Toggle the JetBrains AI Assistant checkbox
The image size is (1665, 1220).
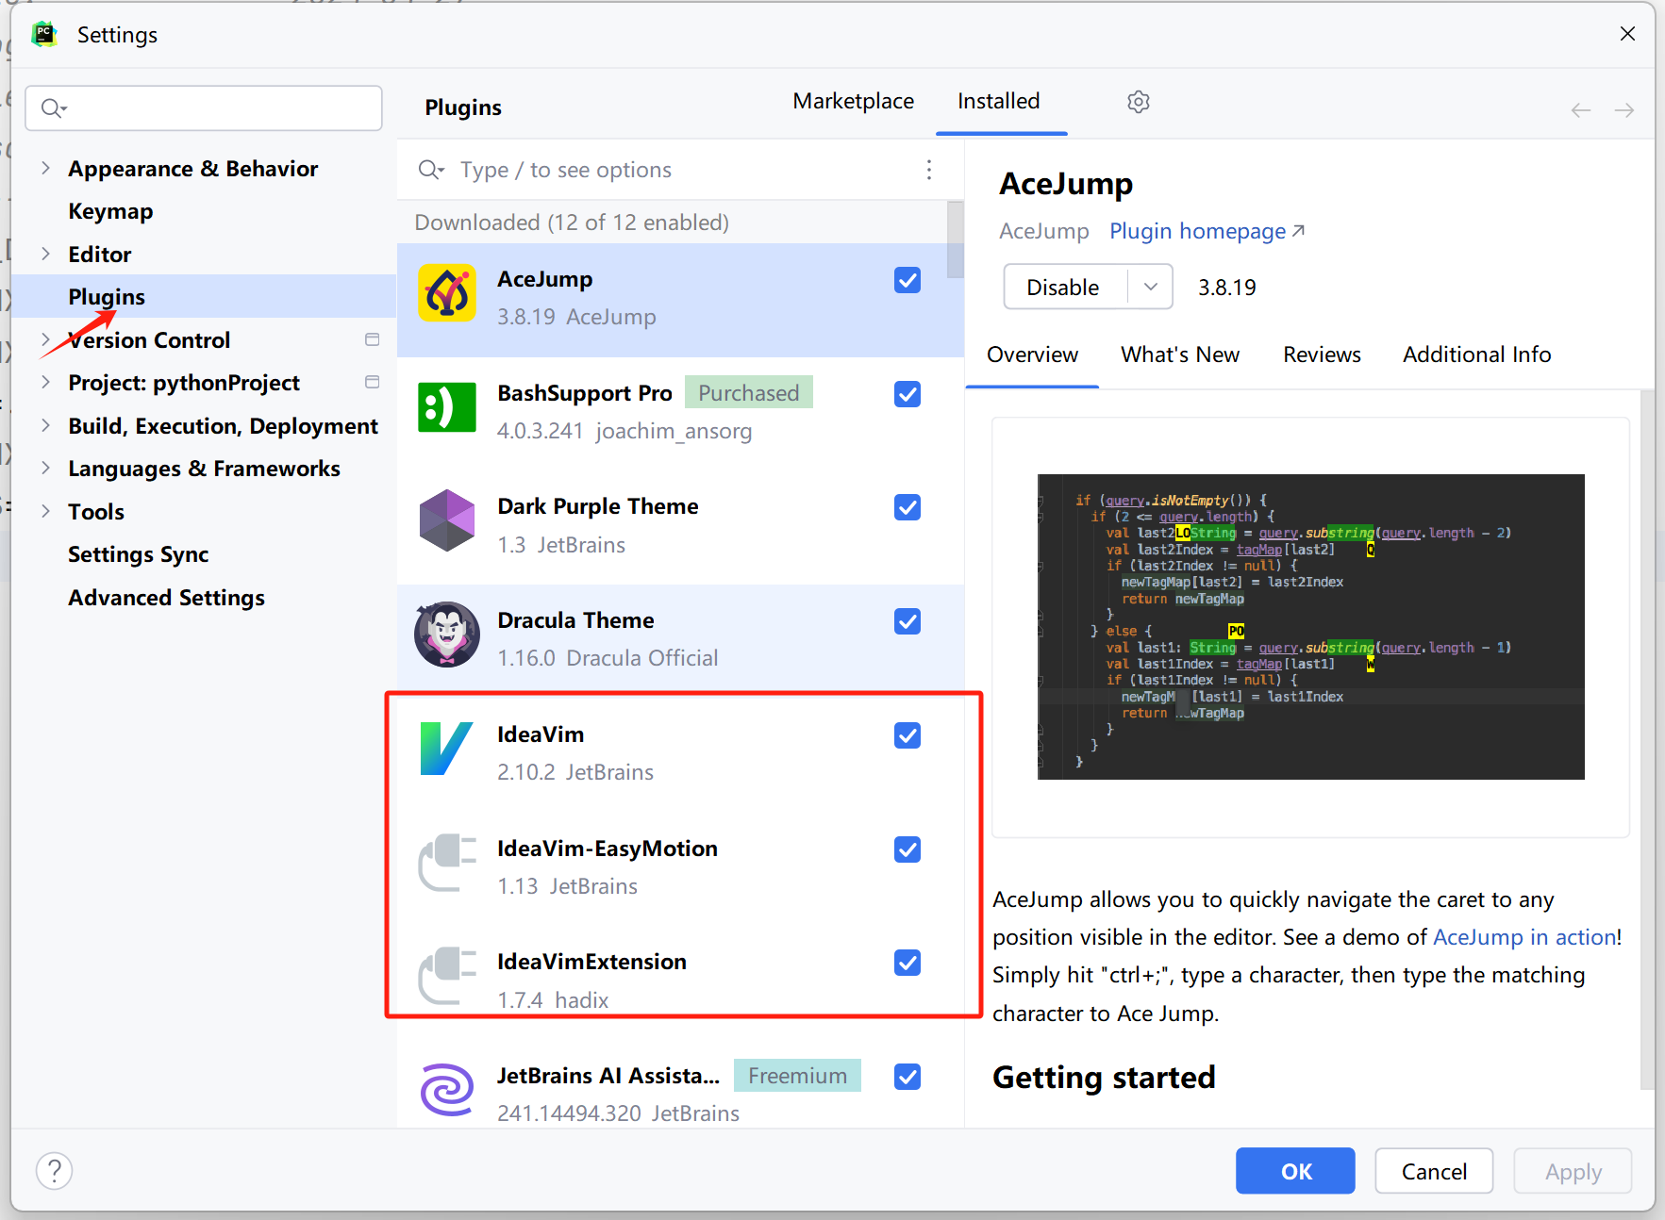(907, 1077)
